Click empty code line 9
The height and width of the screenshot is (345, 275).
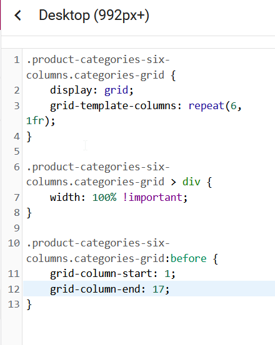pyautogui.click(x=149, y=228)
